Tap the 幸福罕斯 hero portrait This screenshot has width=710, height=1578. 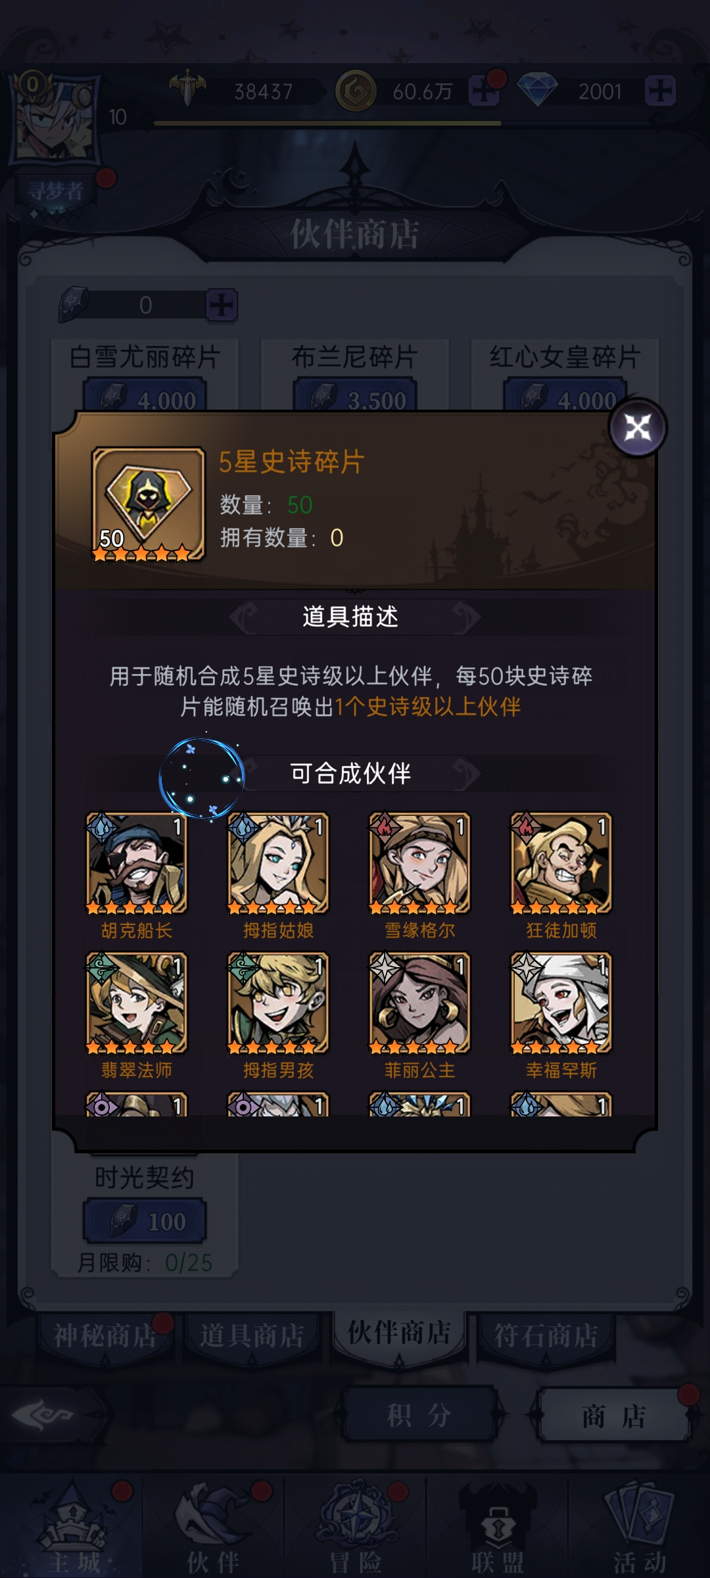pos(561,1003)
